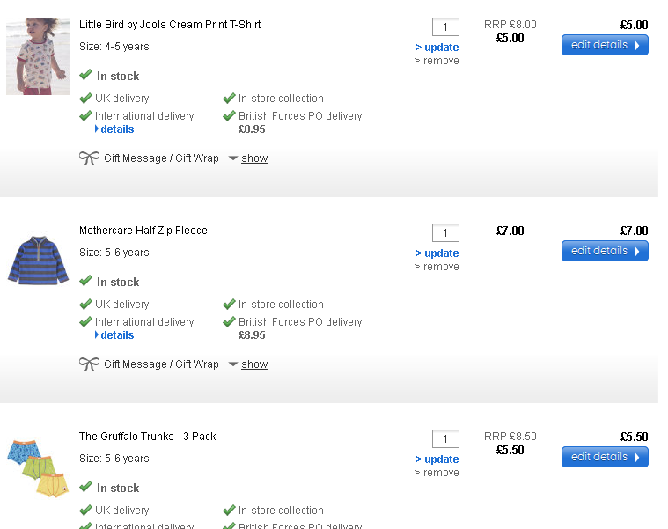Open the Half Zip Fleece product thumbnail
The image size is (668, 529).
coord(38,260)
